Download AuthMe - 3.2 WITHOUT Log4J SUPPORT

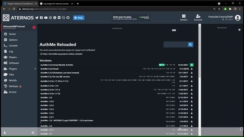tap(192, 121)
